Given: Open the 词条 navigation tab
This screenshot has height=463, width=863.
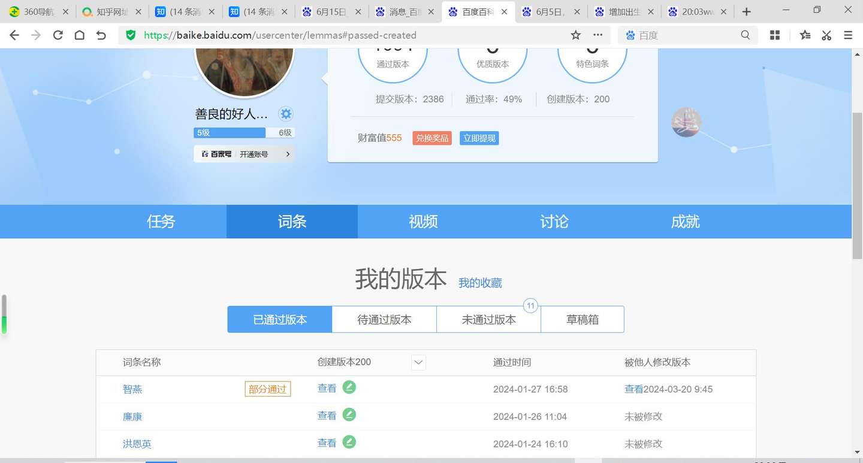Looking at the screenshot, I should coord(292,222).
